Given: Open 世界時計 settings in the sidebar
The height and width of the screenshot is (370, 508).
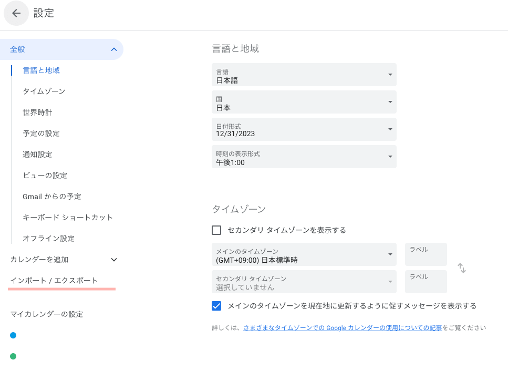Looking at the screenshot, I should point(37,112).
